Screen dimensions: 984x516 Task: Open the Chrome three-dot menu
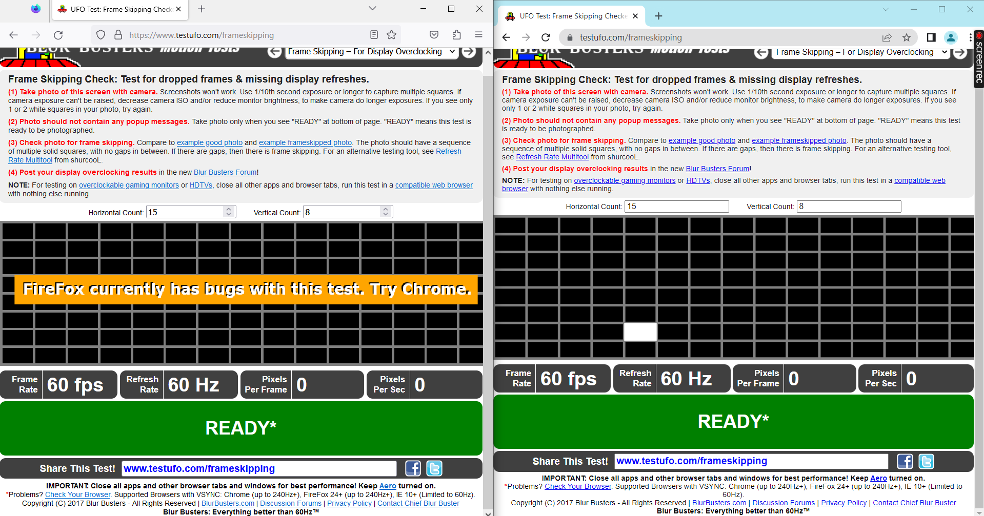click(971, 37)
